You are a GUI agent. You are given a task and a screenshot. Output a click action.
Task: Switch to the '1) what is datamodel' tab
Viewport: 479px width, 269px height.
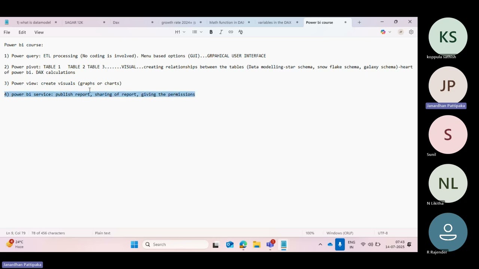pyautogui.click(x=33, y=22)
